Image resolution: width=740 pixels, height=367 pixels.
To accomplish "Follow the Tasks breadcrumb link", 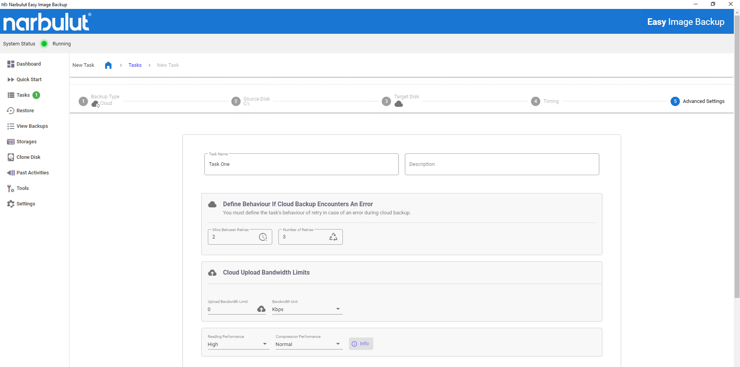I will [x=135, y=65].
